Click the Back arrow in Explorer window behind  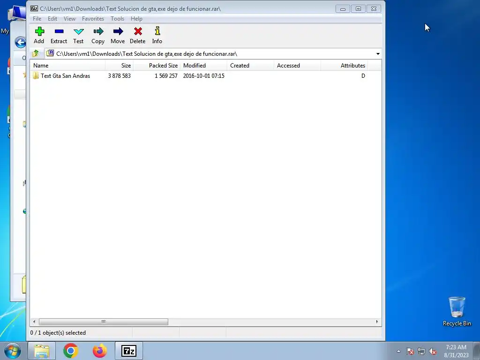[21, 42]
